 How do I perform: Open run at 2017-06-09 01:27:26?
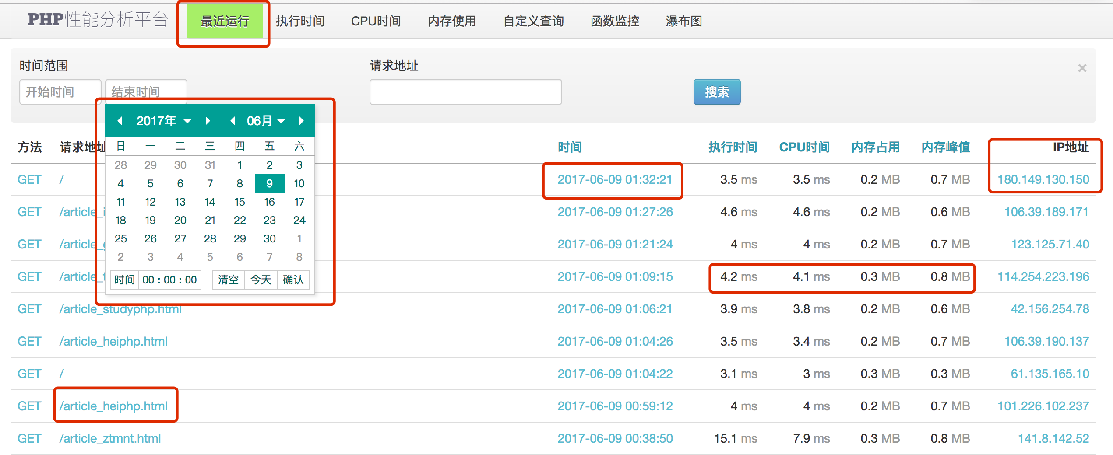click(x=615, y=212)
